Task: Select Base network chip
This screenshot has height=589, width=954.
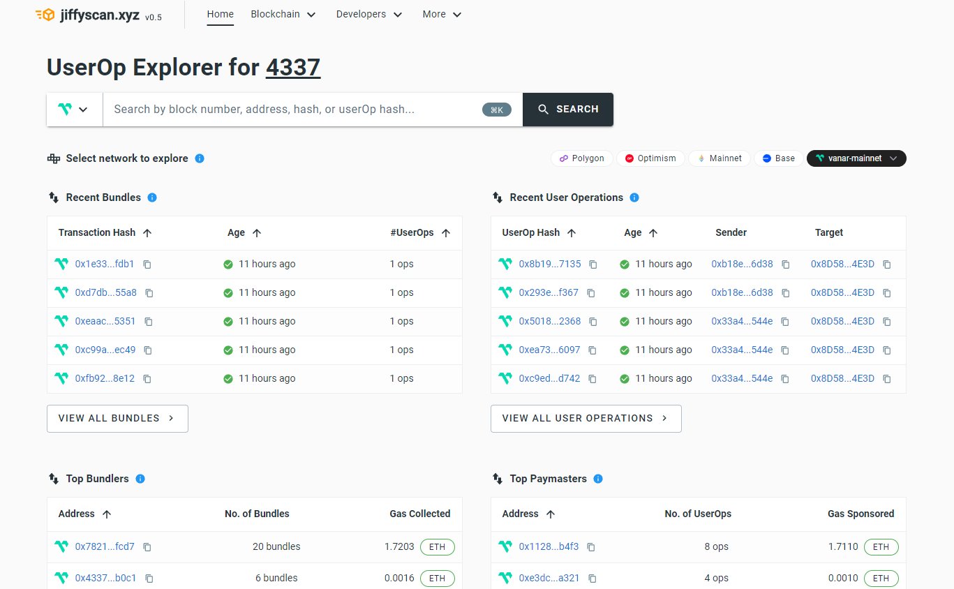Action: (779, 158)
